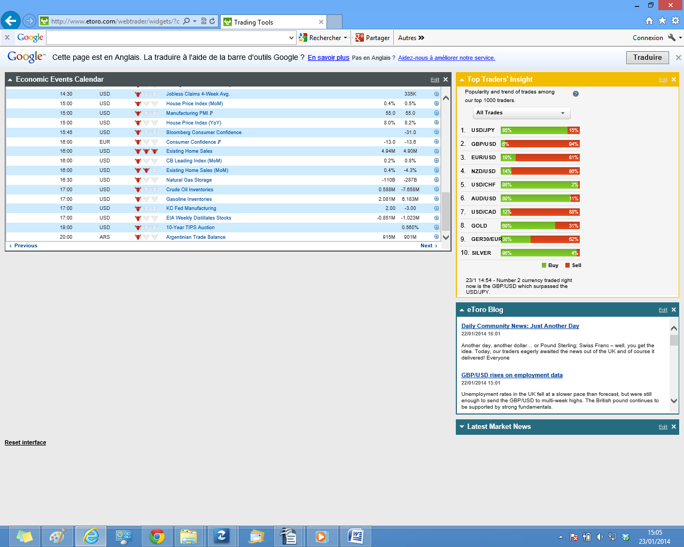Open the Rechercher button dropdown arrow
The width and height of the screenshot is (684, 547).
(x=345, y=38)
